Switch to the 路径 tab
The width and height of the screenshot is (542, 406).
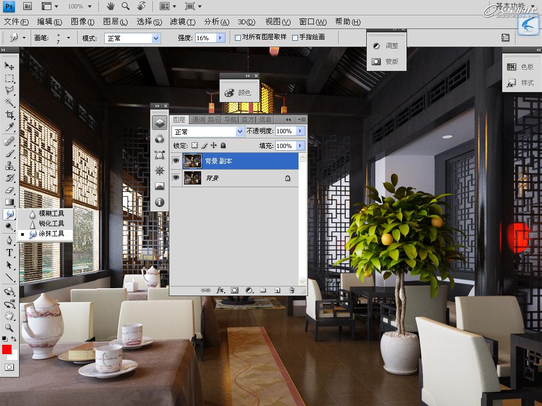[x=214, y=120]
